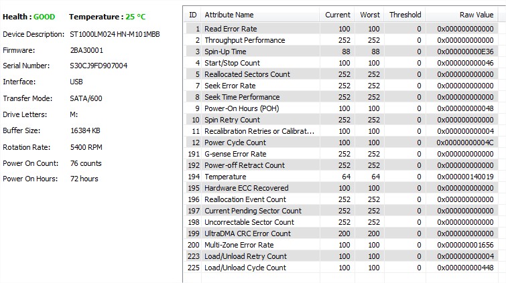
Task: Click the Threshold column header
Action: click(x=405, y=15)
